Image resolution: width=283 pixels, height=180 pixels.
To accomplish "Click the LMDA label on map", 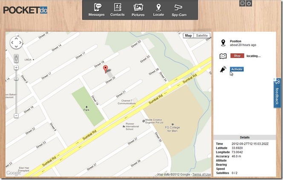I will tap(28, 60).
